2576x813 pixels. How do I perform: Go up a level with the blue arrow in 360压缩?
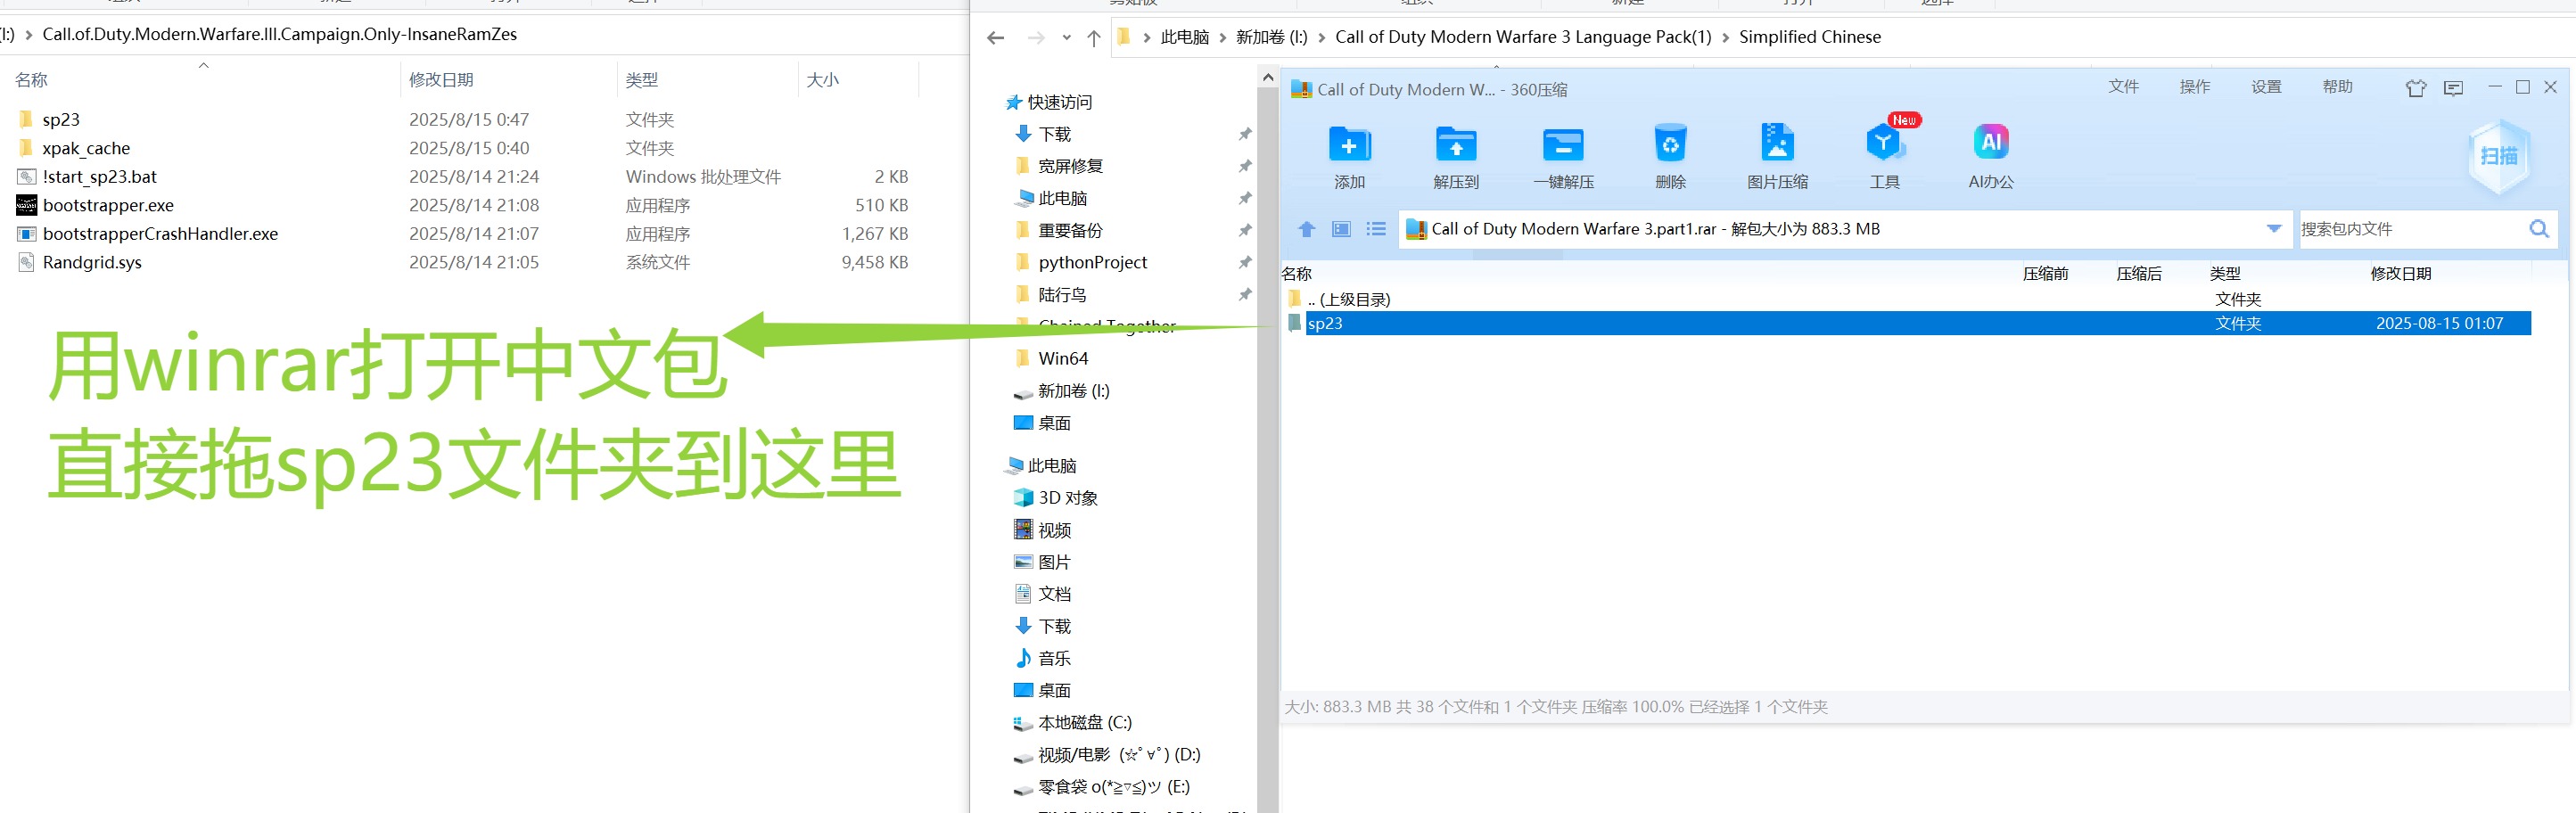tap(1306, 229)
